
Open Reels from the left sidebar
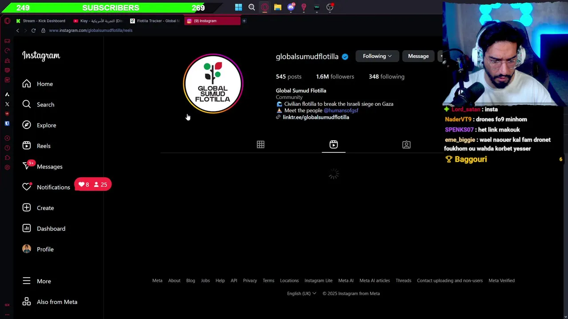tap(36, 146)
